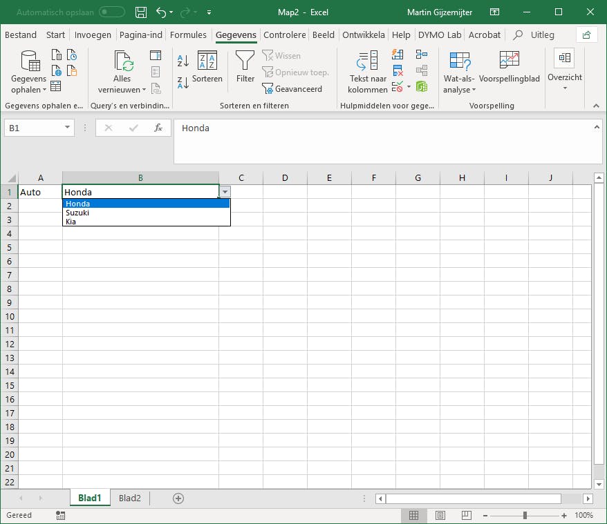Screen dimensions: 607x524
Task: Open the Wat-als-analyse dropdown
Action: [459, 72]
